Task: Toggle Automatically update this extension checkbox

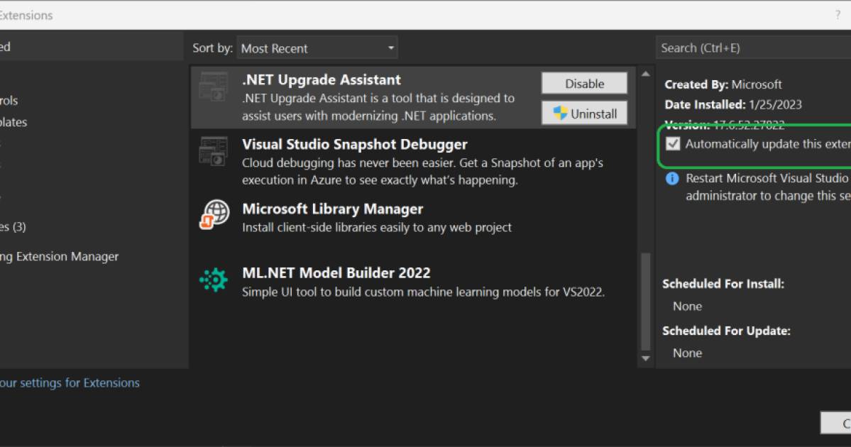Action: 673,144
